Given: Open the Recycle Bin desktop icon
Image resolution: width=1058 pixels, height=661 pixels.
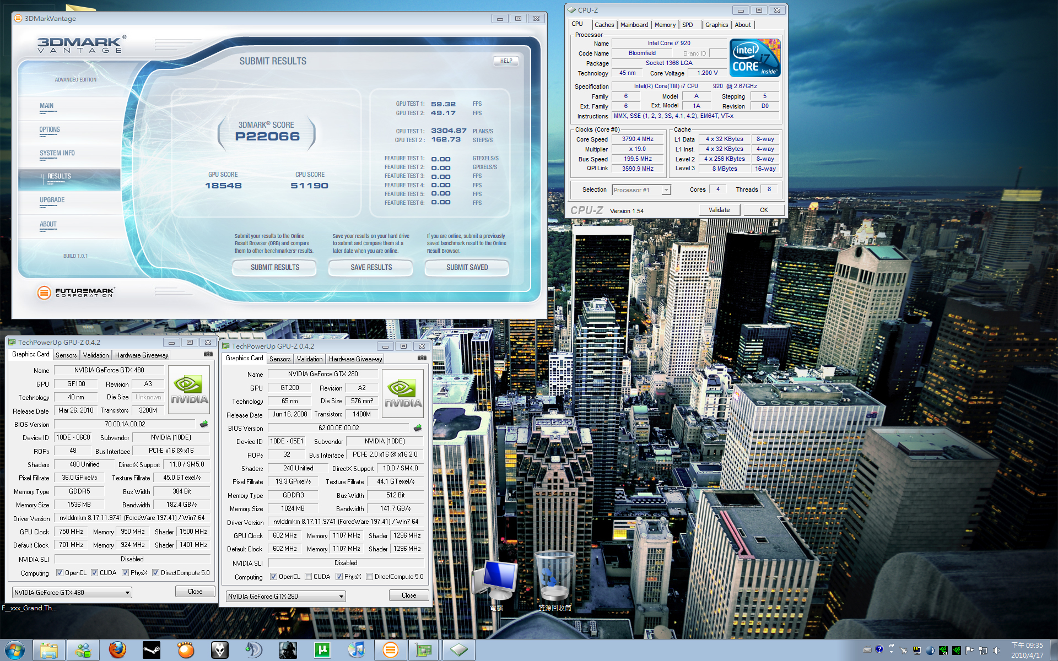Looking at the screenshot, I should click(x=555, y=581).
